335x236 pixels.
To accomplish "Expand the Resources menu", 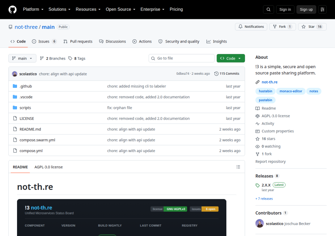I will pyautogui.click(x=88, y=10).
